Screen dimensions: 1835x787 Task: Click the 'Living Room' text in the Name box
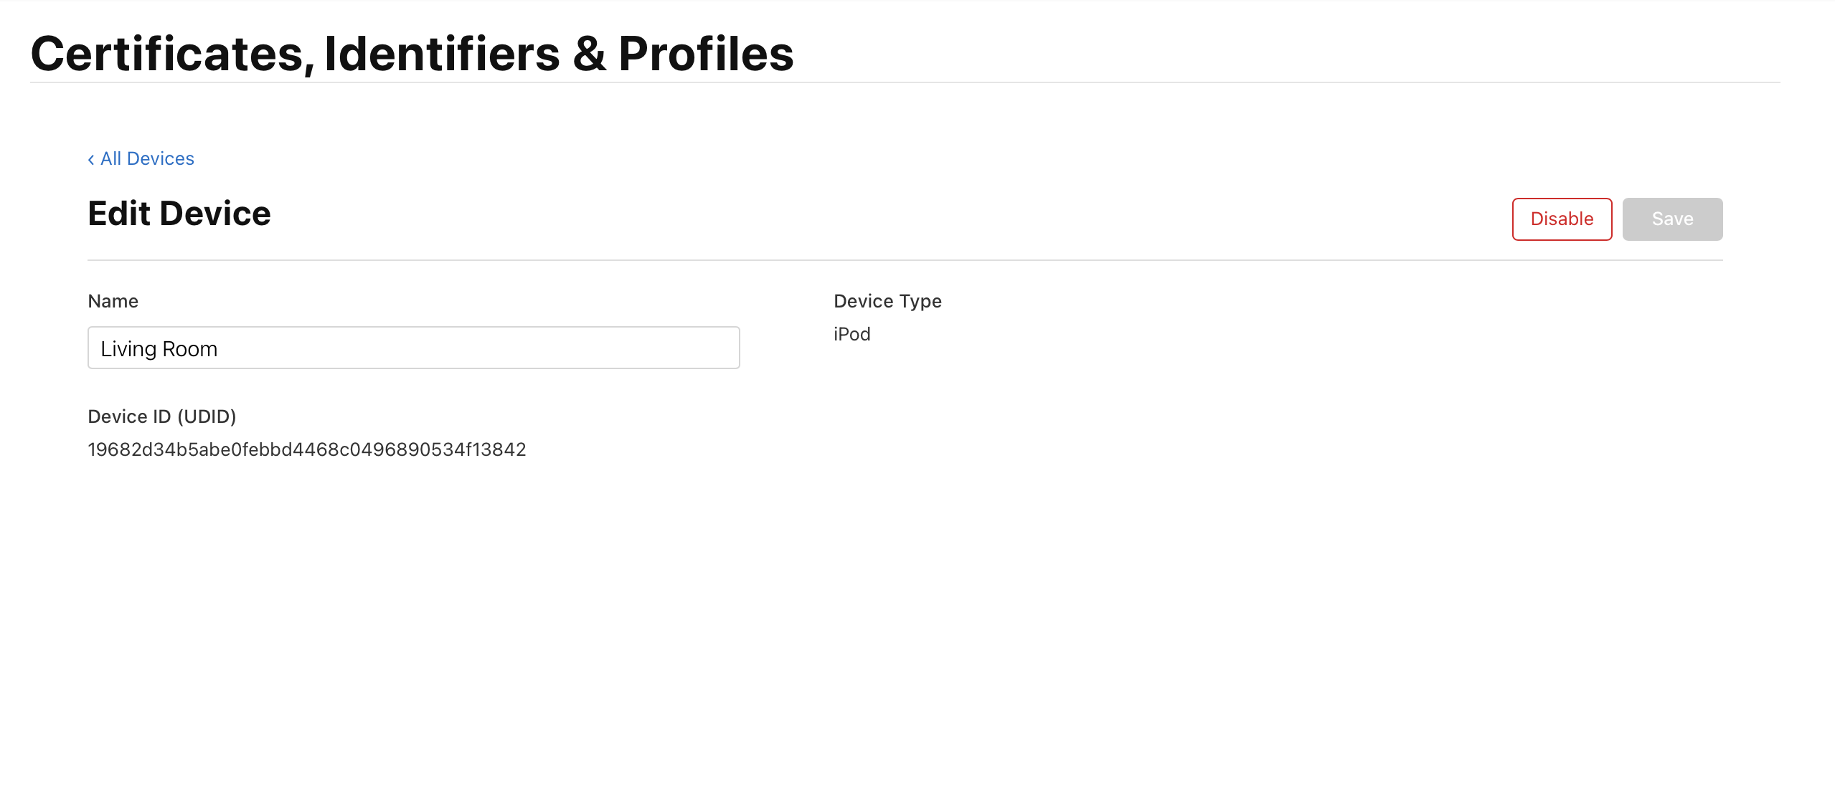tap(159, 349)
